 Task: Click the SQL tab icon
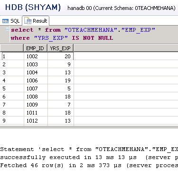[x=5, y=21]
